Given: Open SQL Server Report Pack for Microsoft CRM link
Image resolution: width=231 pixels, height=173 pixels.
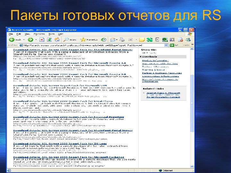Looking at the screenshot, I should (60, 85).
